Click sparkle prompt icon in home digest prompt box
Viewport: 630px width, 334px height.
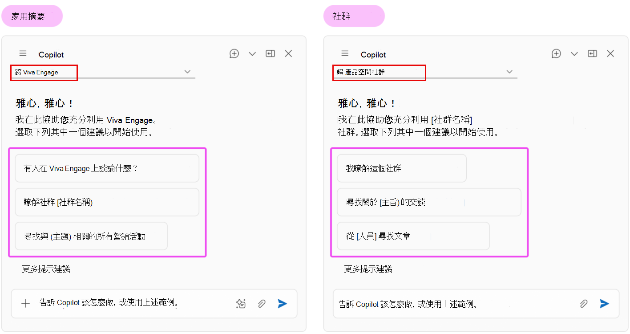point(241,304)
